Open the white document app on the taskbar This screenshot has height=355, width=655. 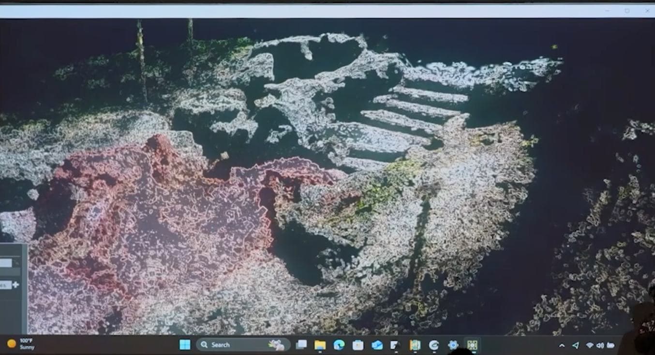point(396,345)
